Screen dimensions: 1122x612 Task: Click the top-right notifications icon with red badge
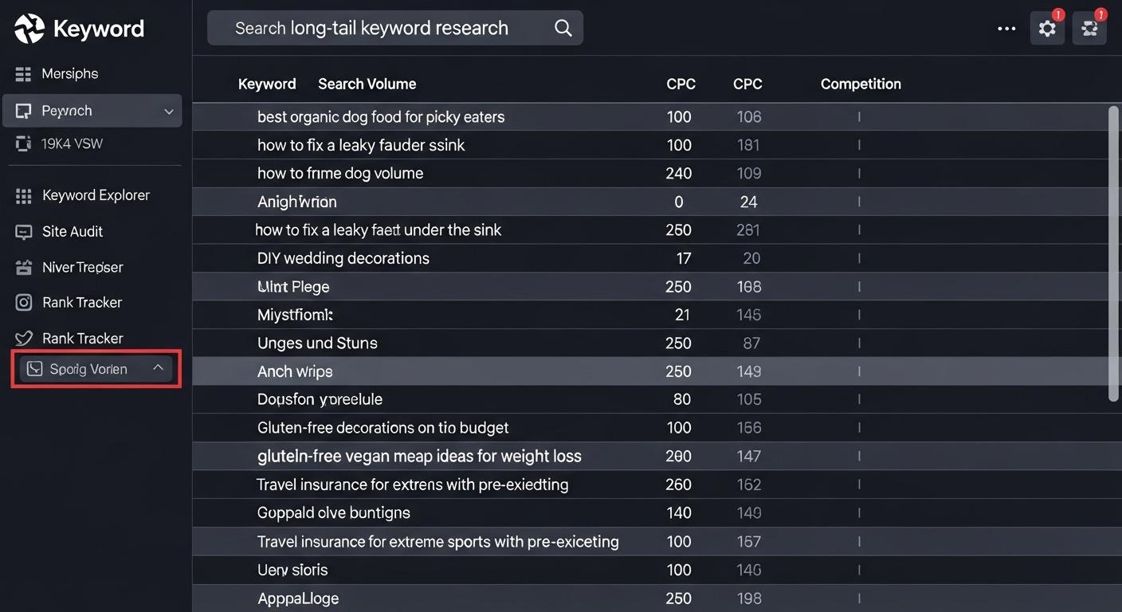click(1089, 29)
